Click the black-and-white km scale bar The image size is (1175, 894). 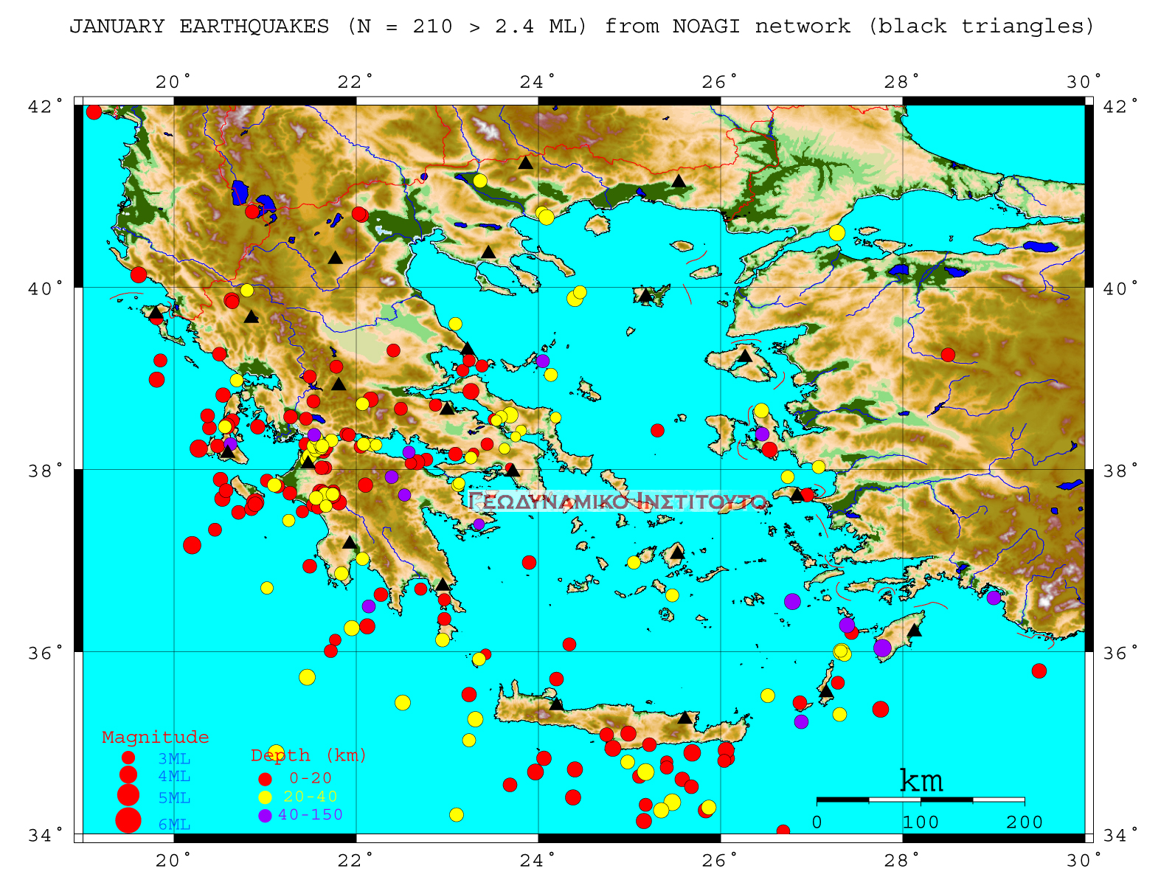coord(921,800)
